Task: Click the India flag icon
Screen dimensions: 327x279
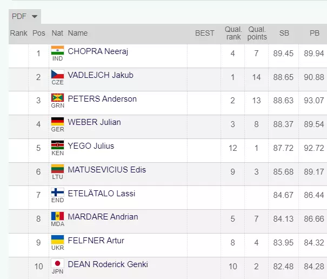Action: click(57, 50)
